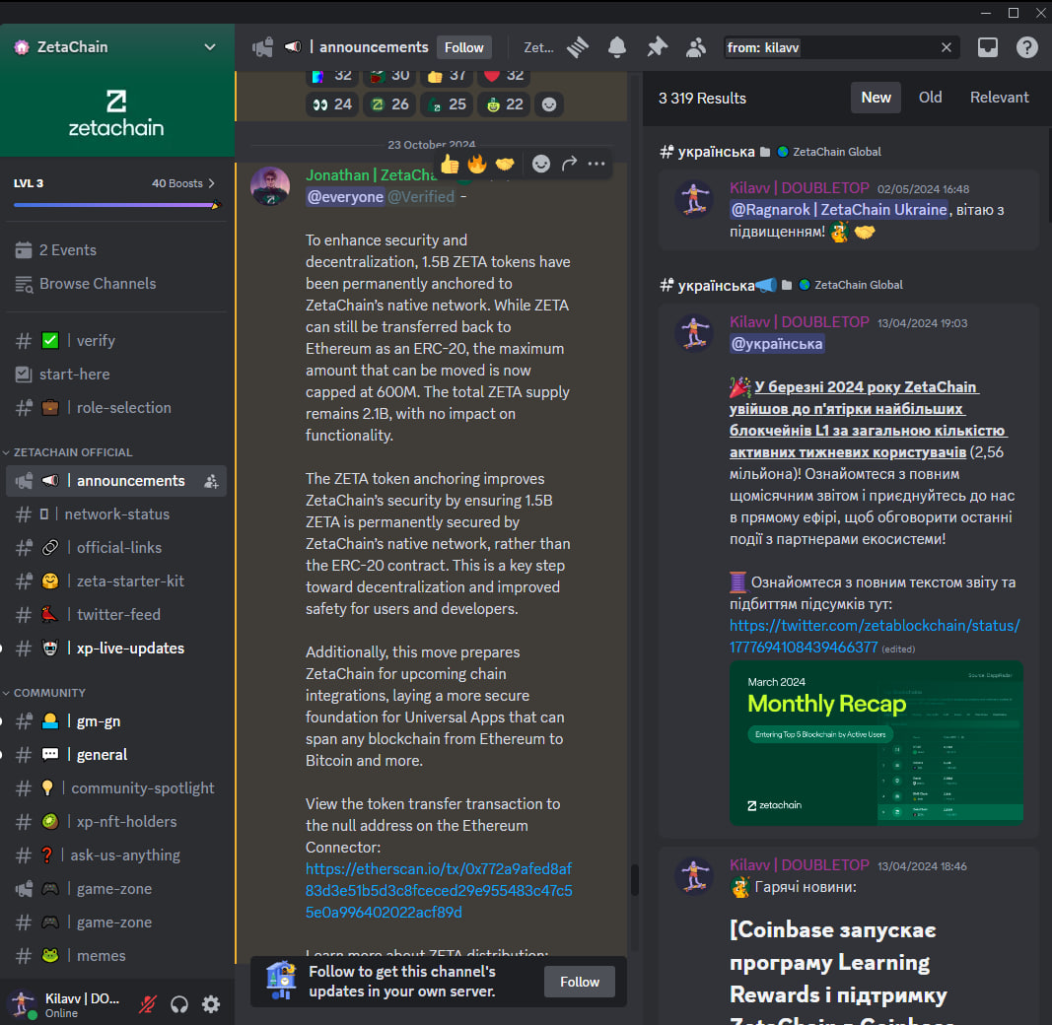
Task: Click Follow button in channel header
Action: point(463,47)
